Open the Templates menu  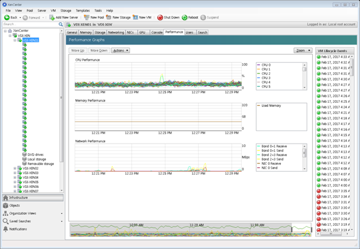82,11
